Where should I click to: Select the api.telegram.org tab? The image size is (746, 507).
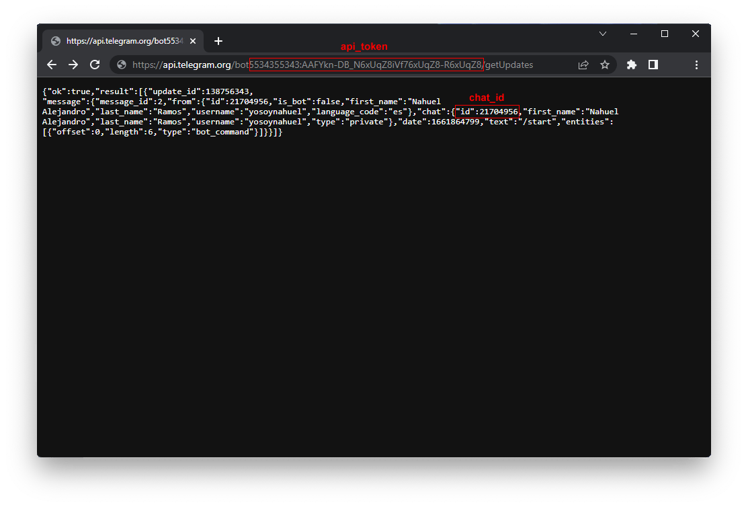coord(123,41)
